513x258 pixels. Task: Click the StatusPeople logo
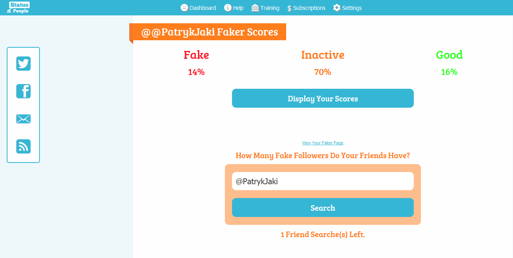[x=19, y=7]
